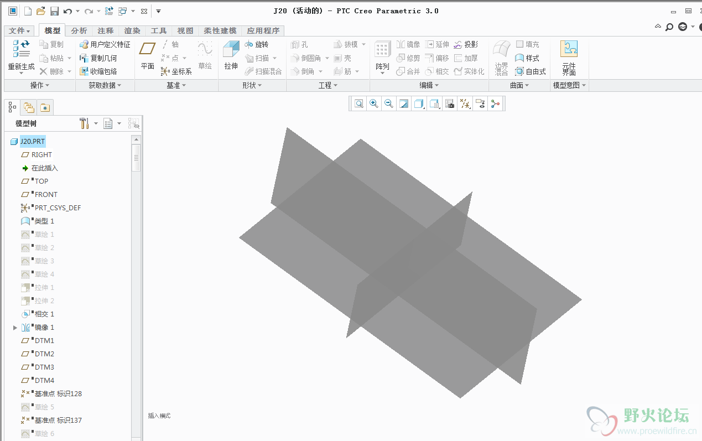Click the Regenerate icon in quick access toolbar

click(109, 11)
